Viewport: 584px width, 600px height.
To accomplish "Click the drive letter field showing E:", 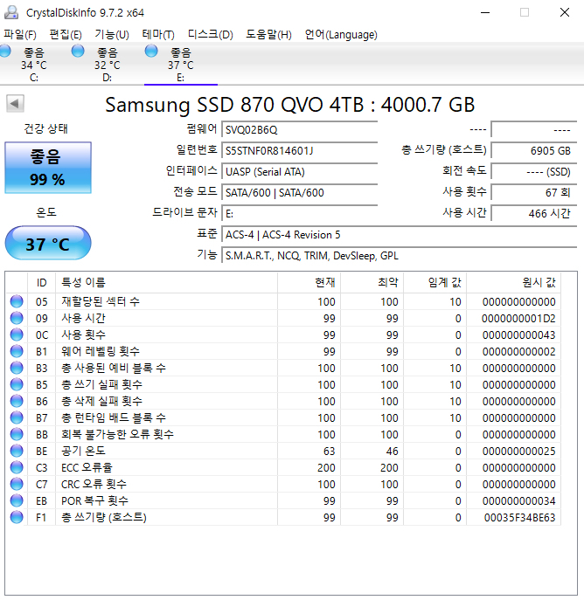I will [300, 213].
